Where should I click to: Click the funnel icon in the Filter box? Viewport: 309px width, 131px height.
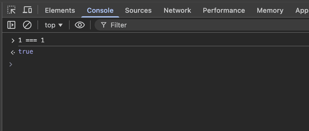click(x=104, y=25)
